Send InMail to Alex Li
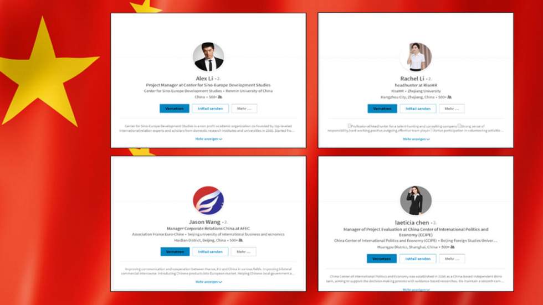 tap(210, 108)
